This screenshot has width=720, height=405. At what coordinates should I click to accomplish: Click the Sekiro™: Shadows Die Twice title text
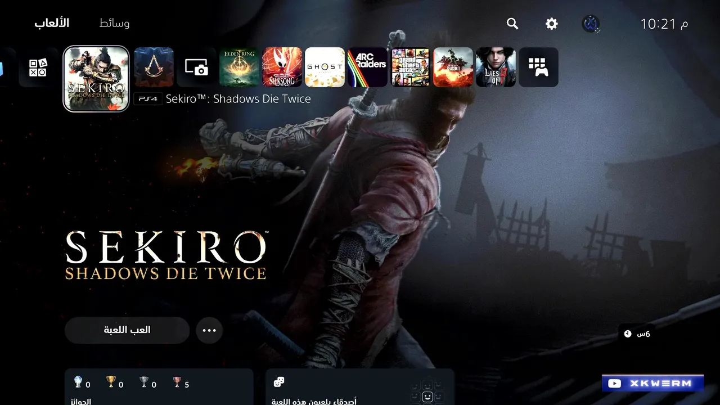(238, 99)
